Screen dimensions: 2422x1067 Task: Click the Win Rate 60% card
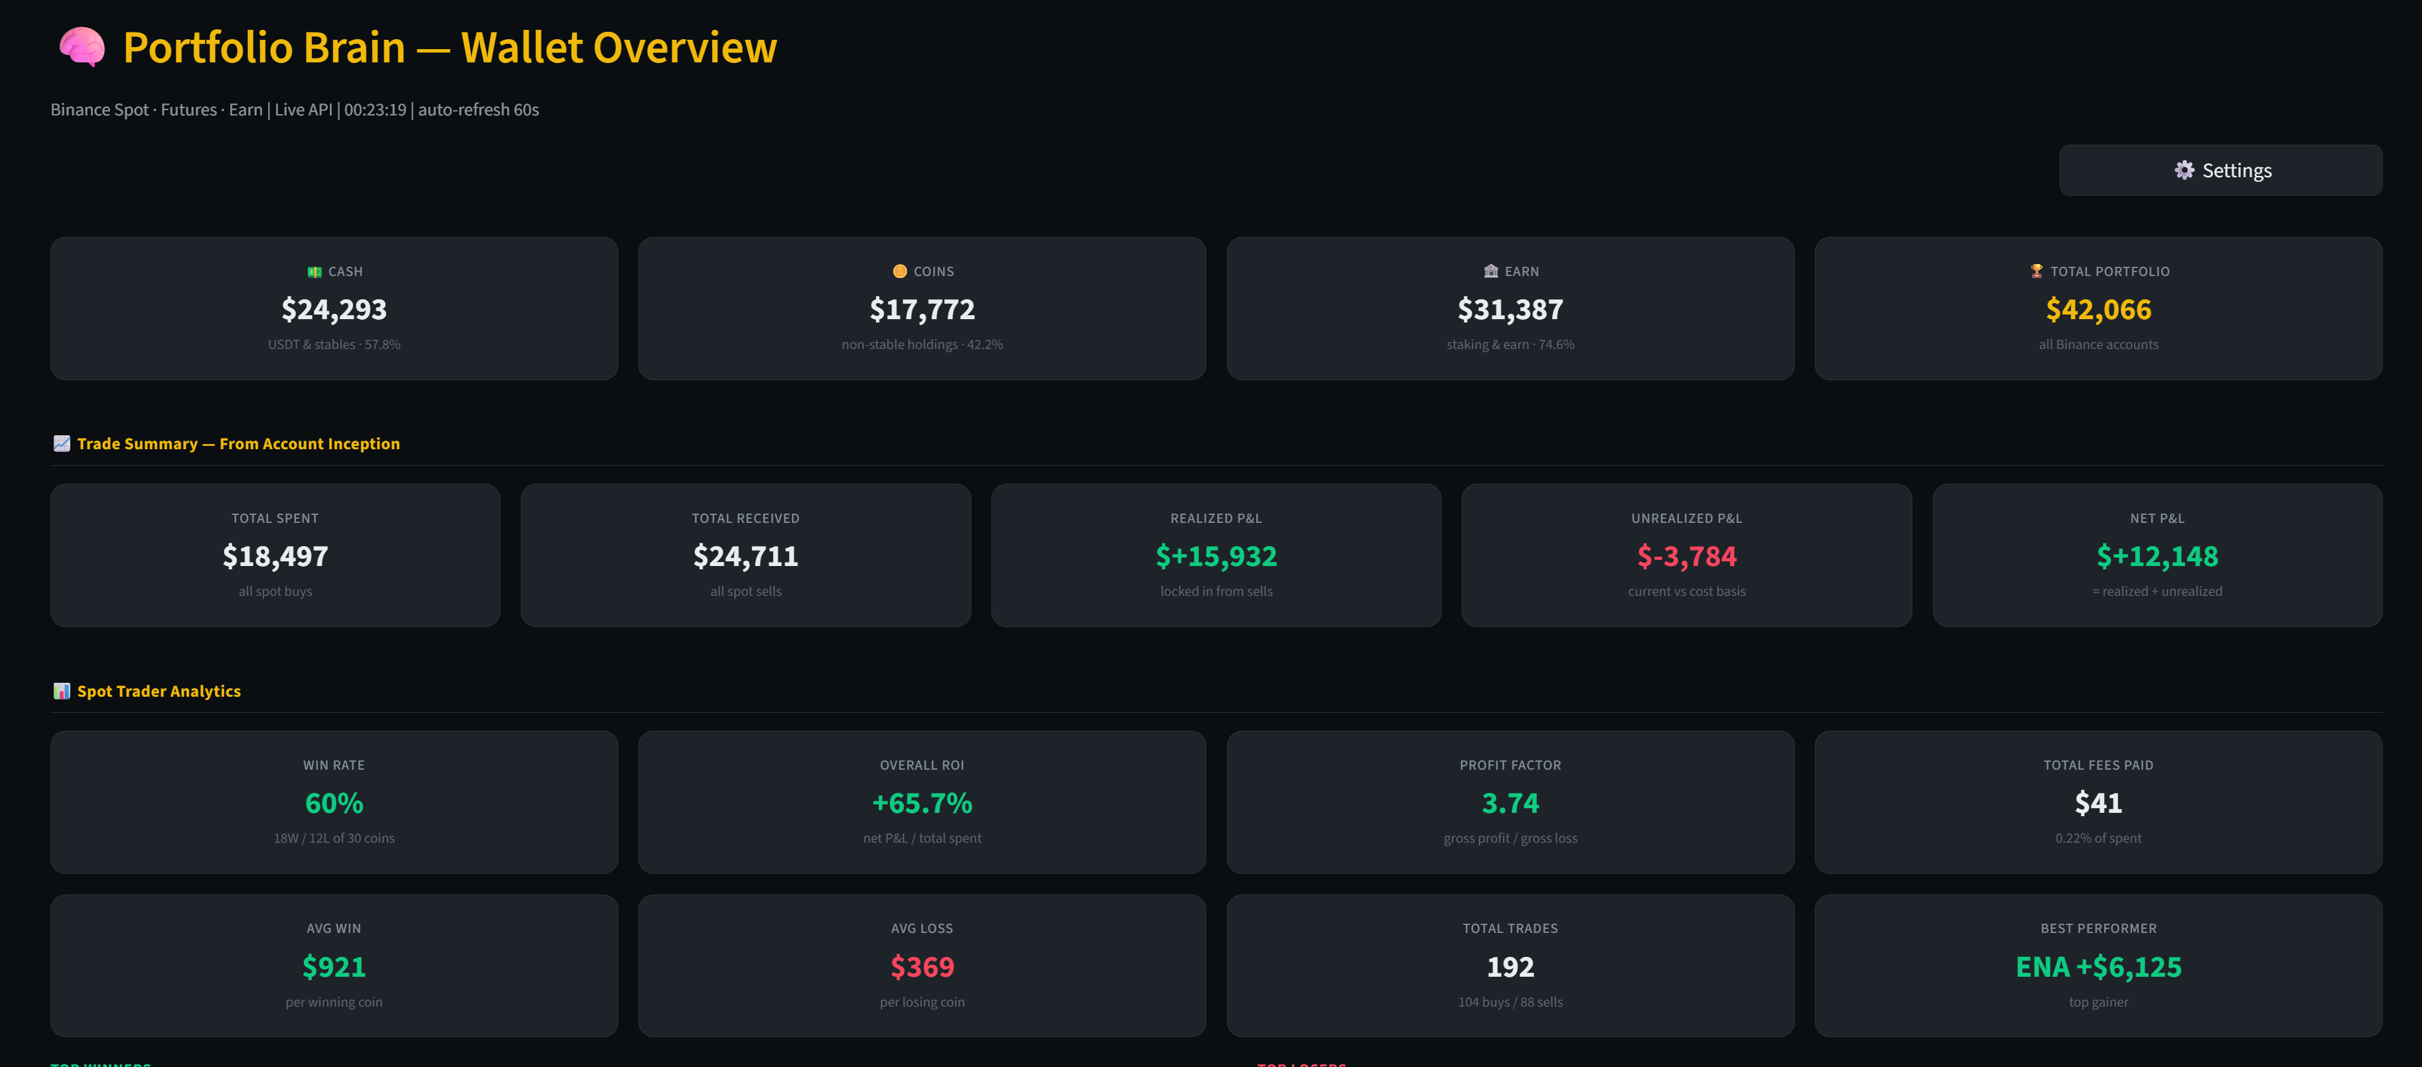click(x=334, y=802)
